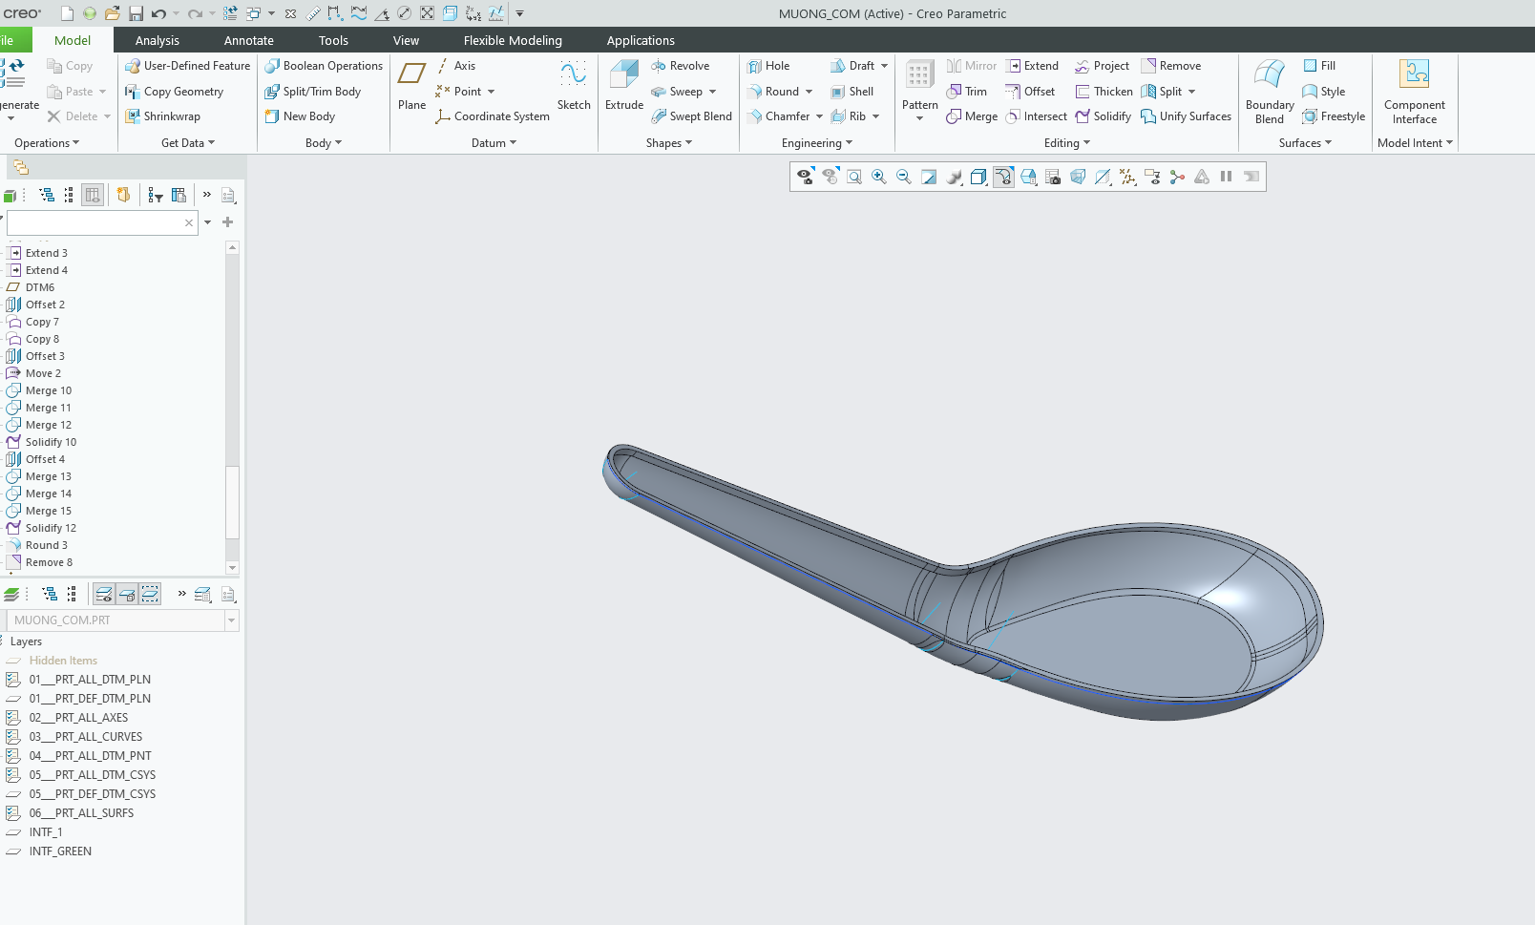Expand the Operations group dropdown
This screenshot has height=925, width=1535.
(47, 143)
